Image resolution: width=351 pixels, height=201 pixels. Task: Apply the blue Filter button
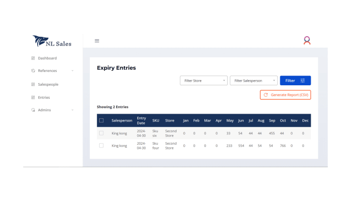(x=295, y=81)
